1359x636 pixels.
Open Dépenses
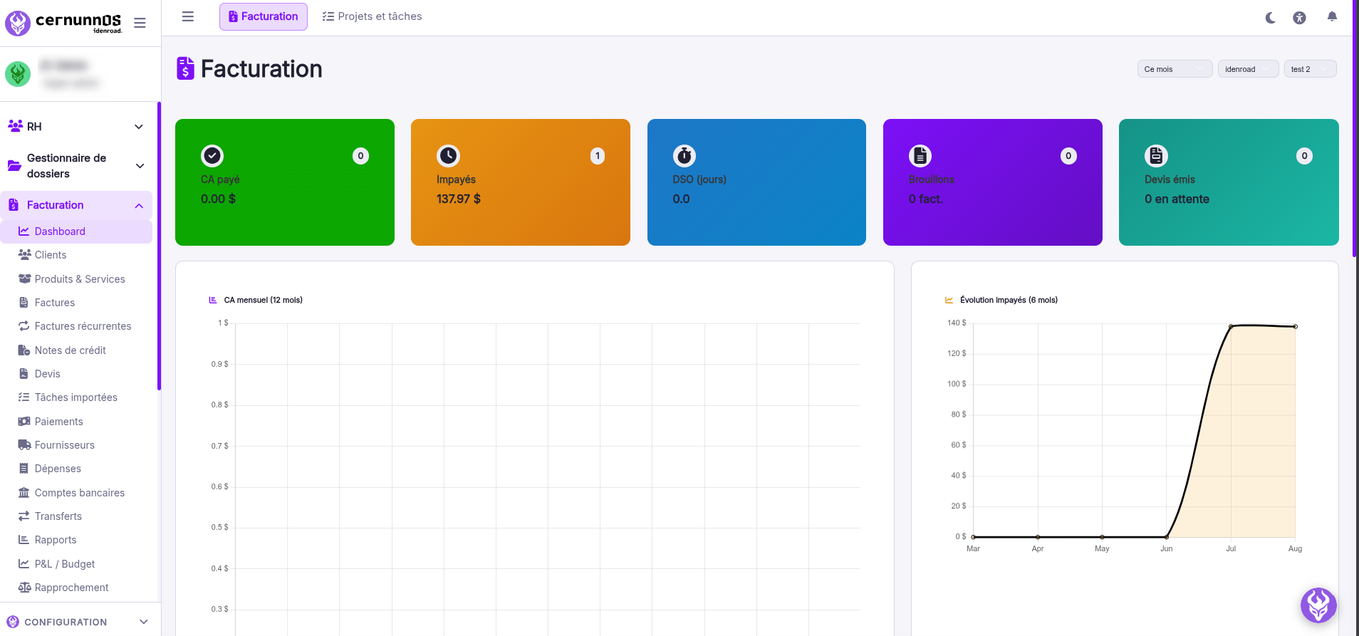76,469
